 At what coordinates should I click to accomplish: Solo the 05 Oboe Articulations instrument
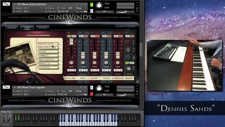92,5
